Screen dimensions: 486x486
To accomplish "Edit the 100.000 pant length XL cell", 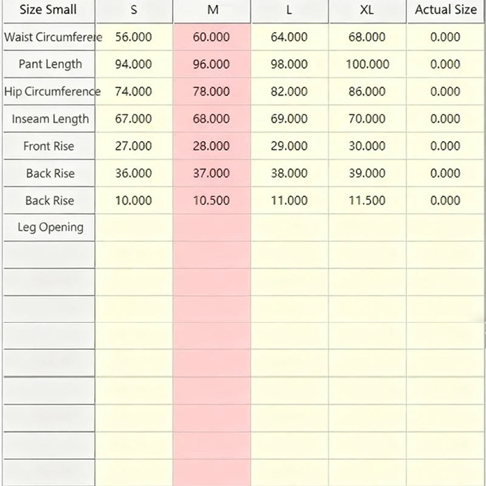I will (368, 64).
